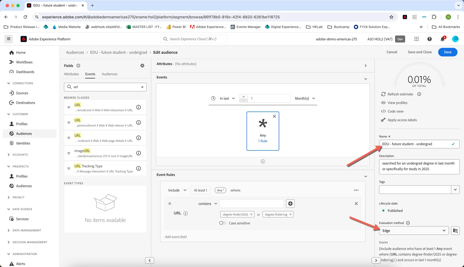Image resolution: width=464 pixels, height=267 pixels.
Task: Expand the Attributes section
Action: (x=365, y=66)
